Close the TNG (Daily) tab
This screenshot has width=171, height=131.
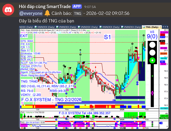(x=160, y=27)
